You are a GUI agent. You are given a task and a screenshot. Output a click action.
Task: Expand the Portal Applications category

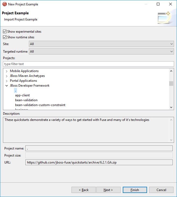7,81
